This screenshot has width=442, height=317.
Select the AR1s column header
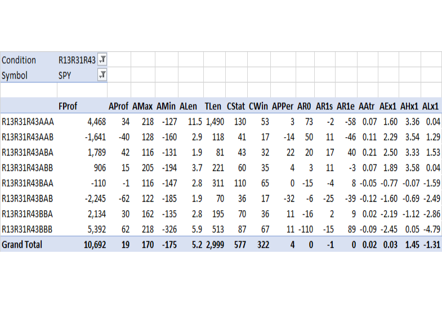click(324, 106)
